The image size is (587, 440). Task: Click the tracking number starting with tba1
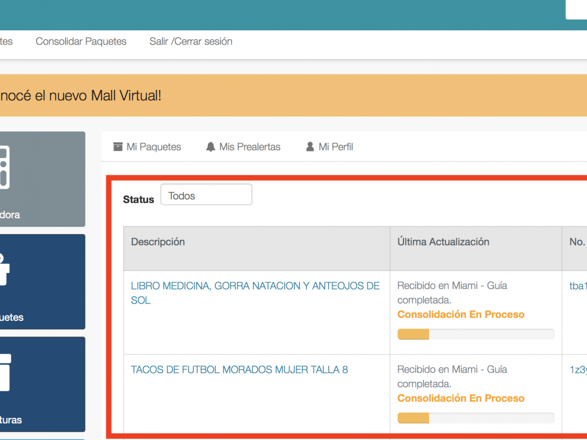[x=578, y=286]
